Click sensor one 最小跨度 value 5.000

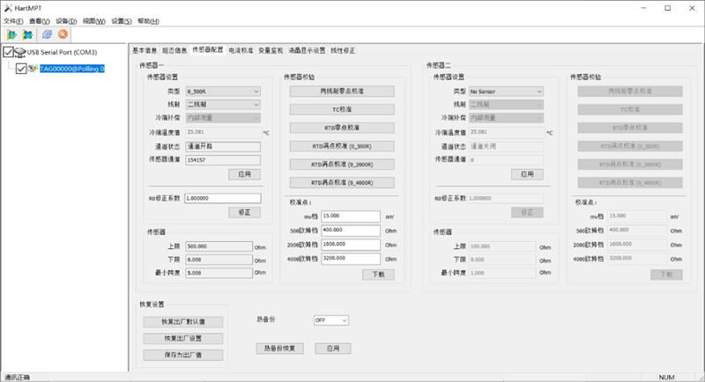pos(219,273)
